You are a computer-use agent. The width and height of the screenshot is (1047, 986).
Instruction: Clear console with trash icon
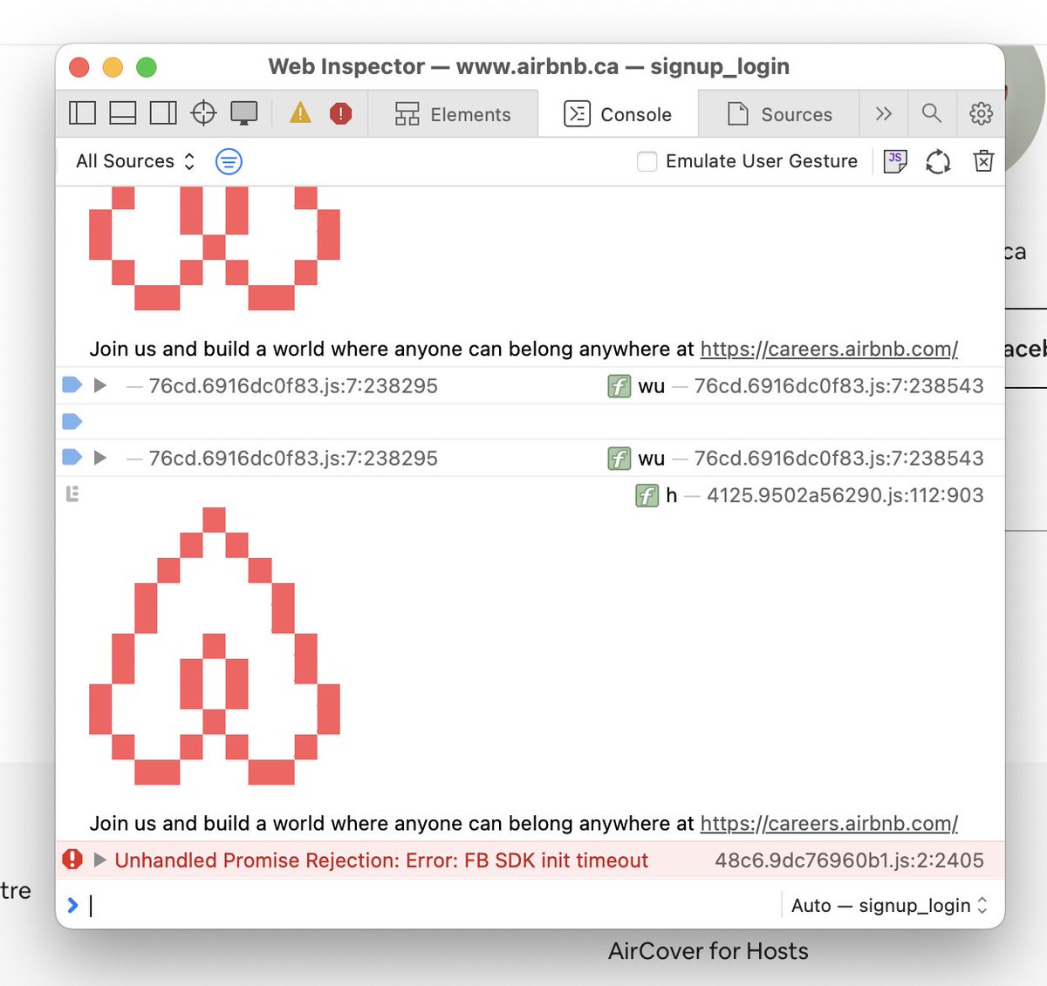click(x=983, y=161)
